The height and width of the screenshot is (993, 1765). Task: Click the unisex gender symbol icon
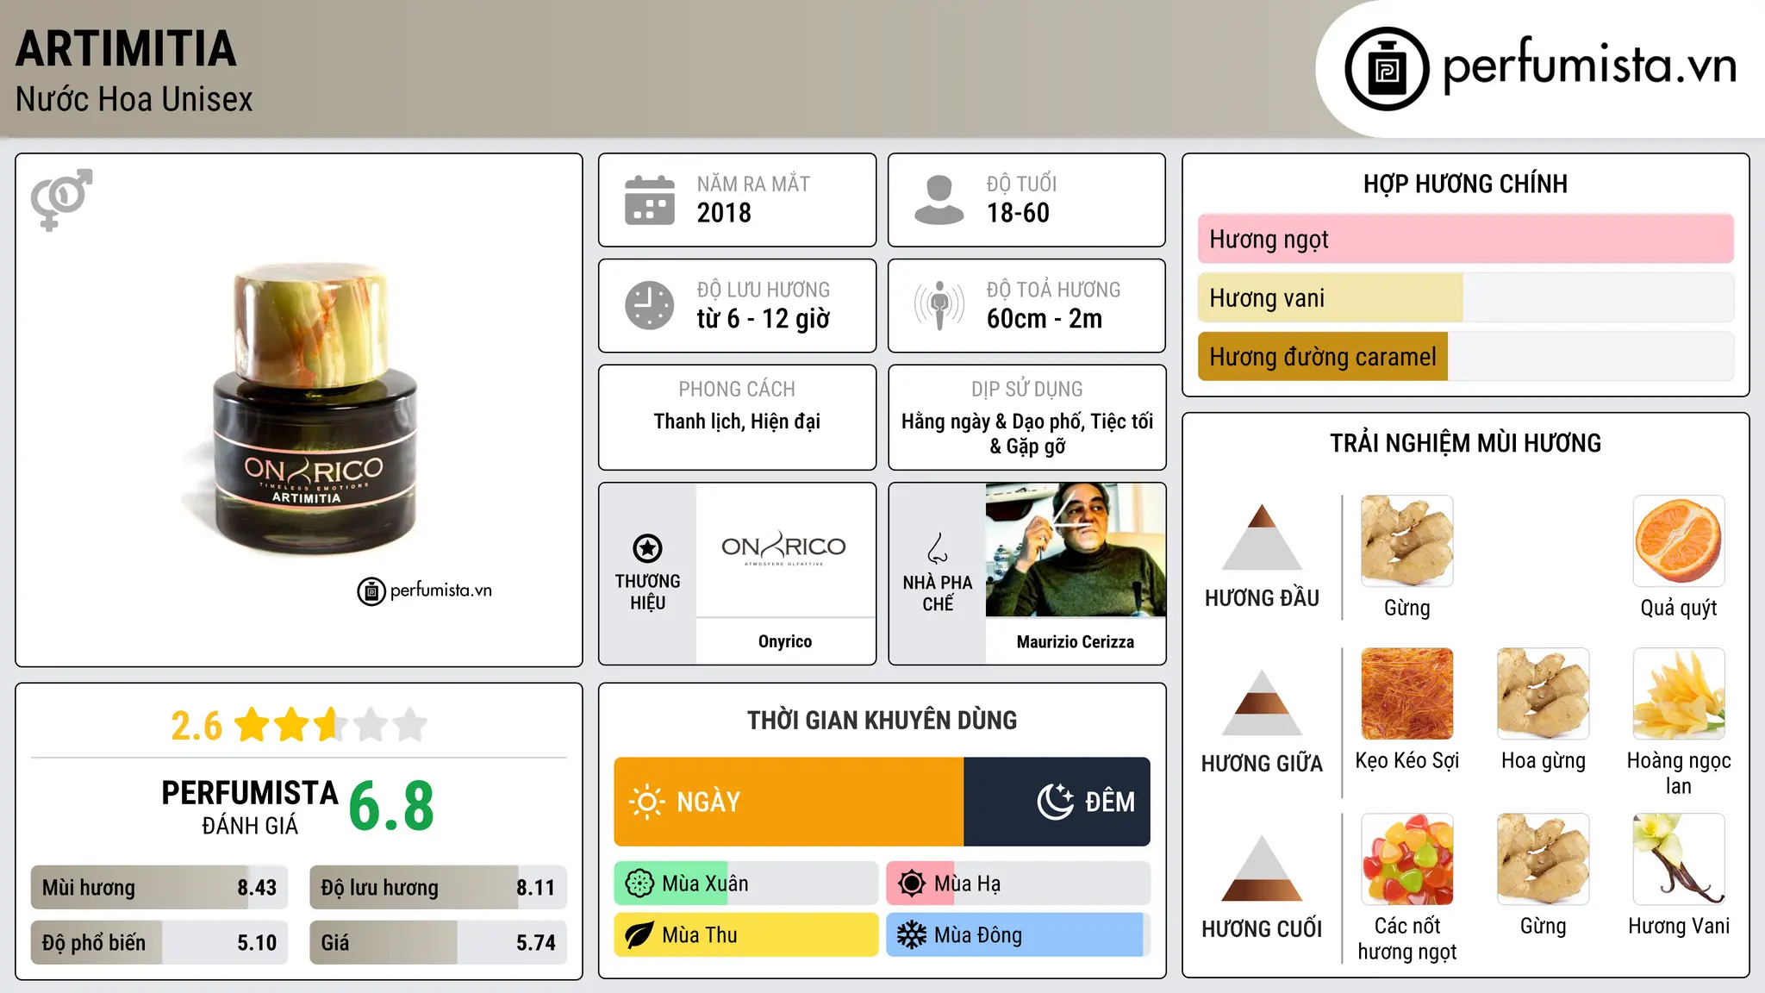[x=61, y=200]
